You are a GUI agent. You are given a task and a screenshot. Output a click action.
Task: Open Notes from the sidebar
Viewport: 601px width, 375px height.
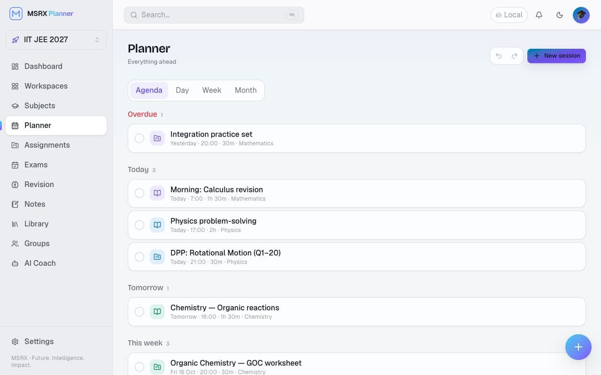coord(56,204)
